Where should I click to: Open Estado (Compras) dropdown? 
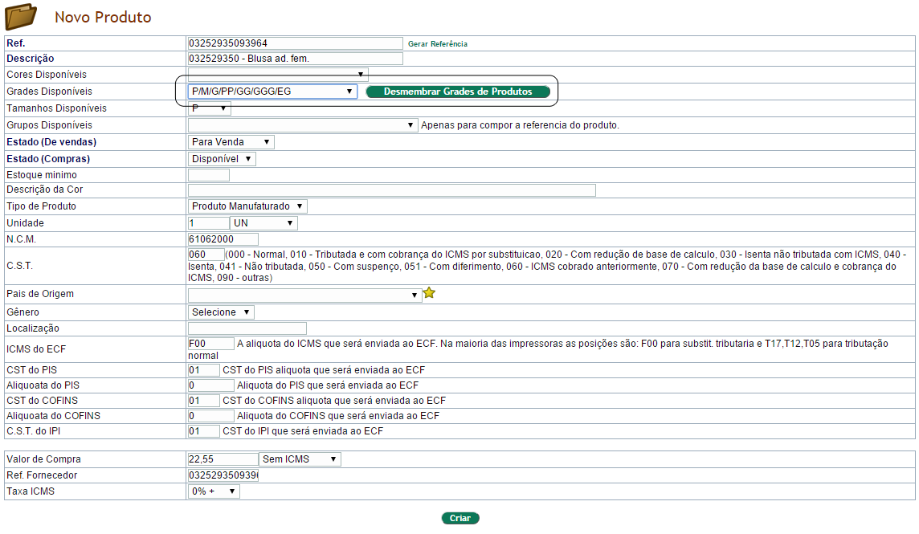pyautogui.click(x=222, y=159)
